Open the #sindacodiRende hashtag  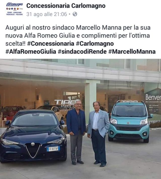pyautogui.click(x=82, y=52)
